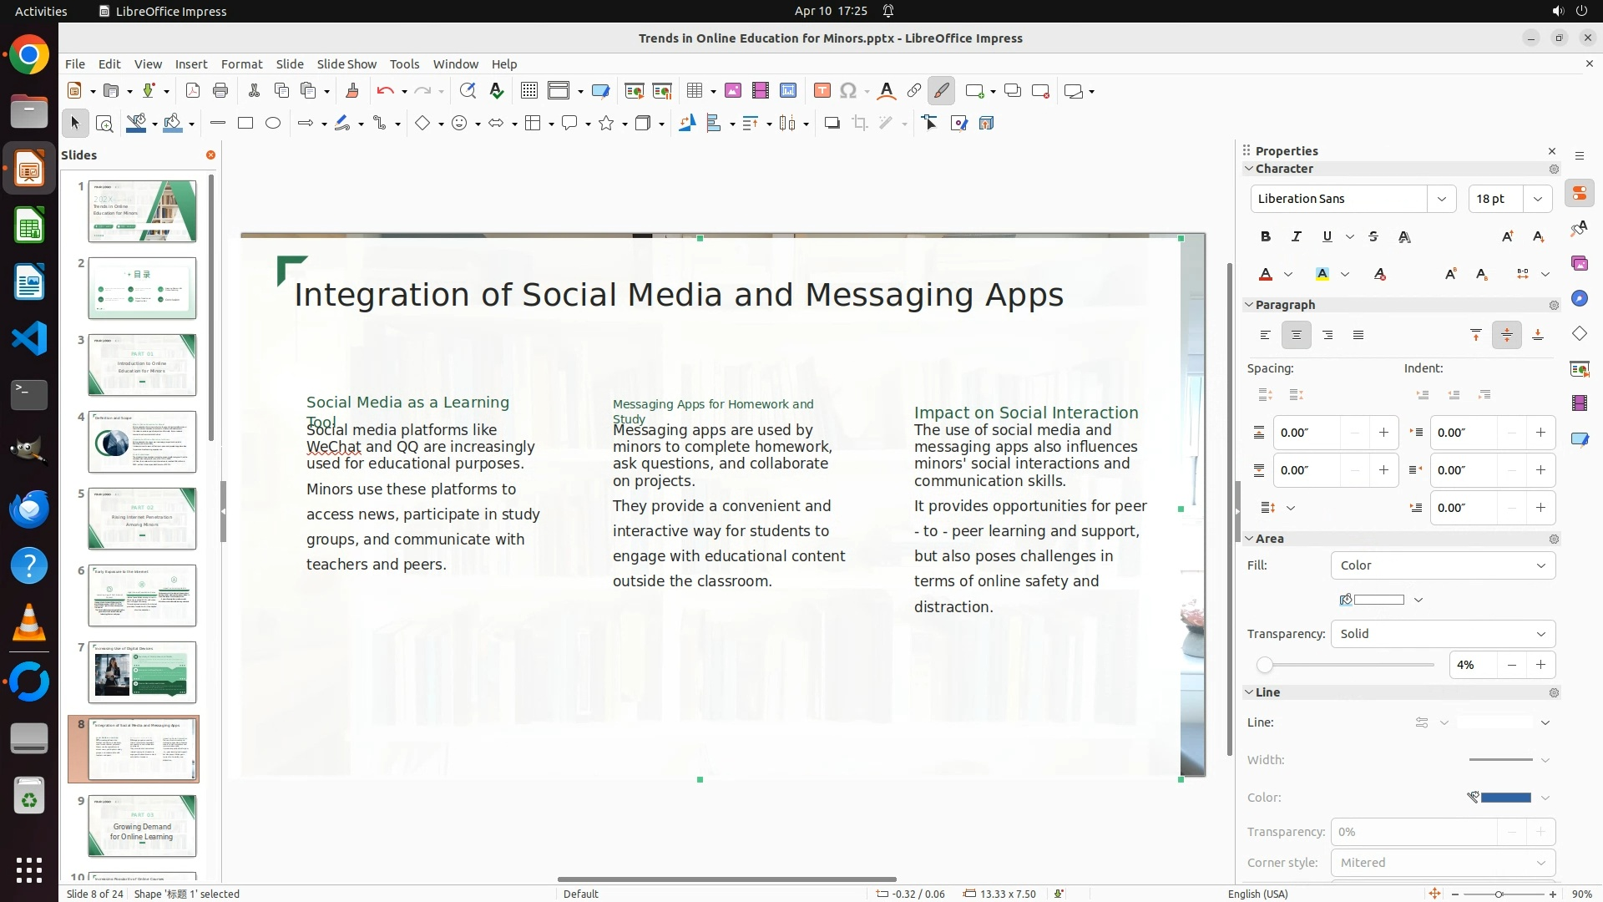Toggle Bold in Character panel
The width and height of the screenshot is (1603, 902).
(1266, 237)
